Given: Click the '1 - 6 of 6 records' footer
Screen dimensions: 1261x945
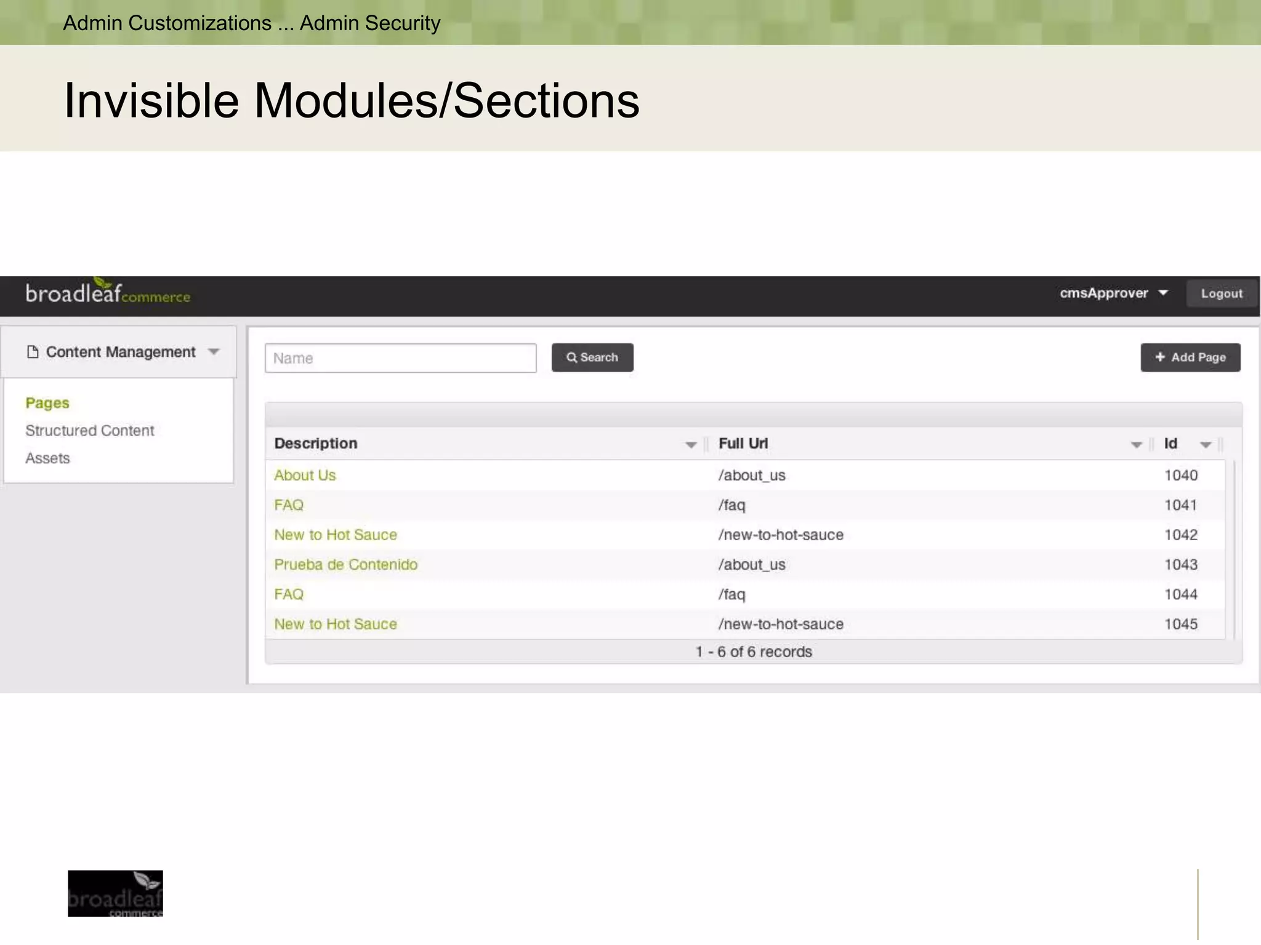Looking at the screenshot, I should coord(754,652).
